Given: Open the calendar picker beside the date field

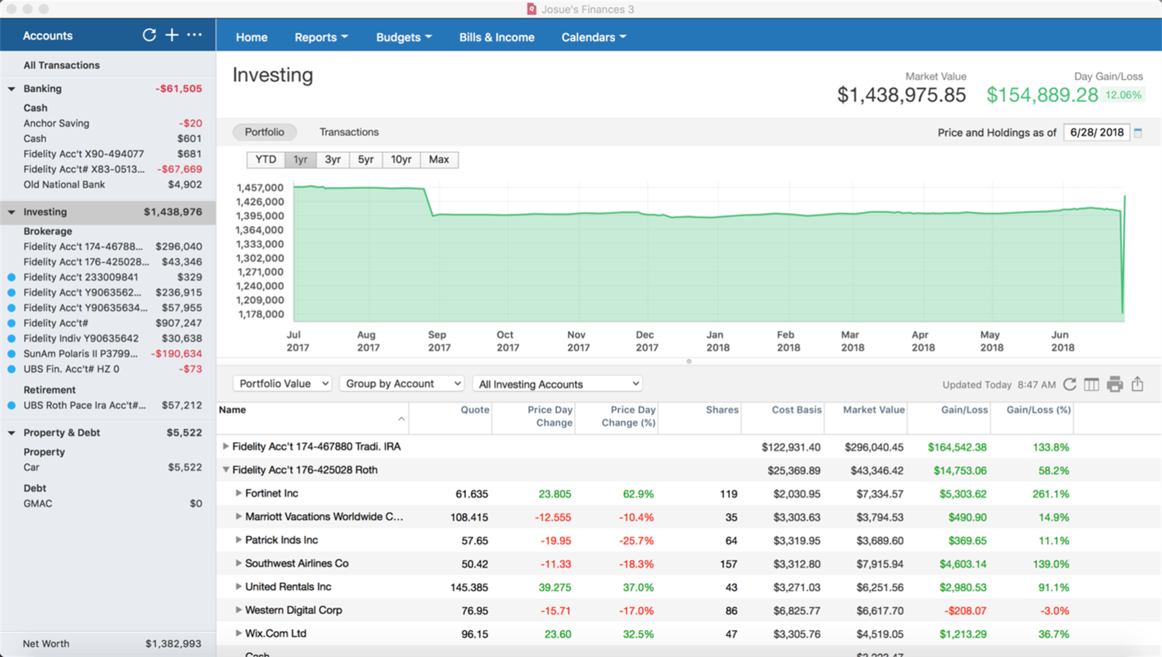Looking at the screenshot, I should [1138, 132].
